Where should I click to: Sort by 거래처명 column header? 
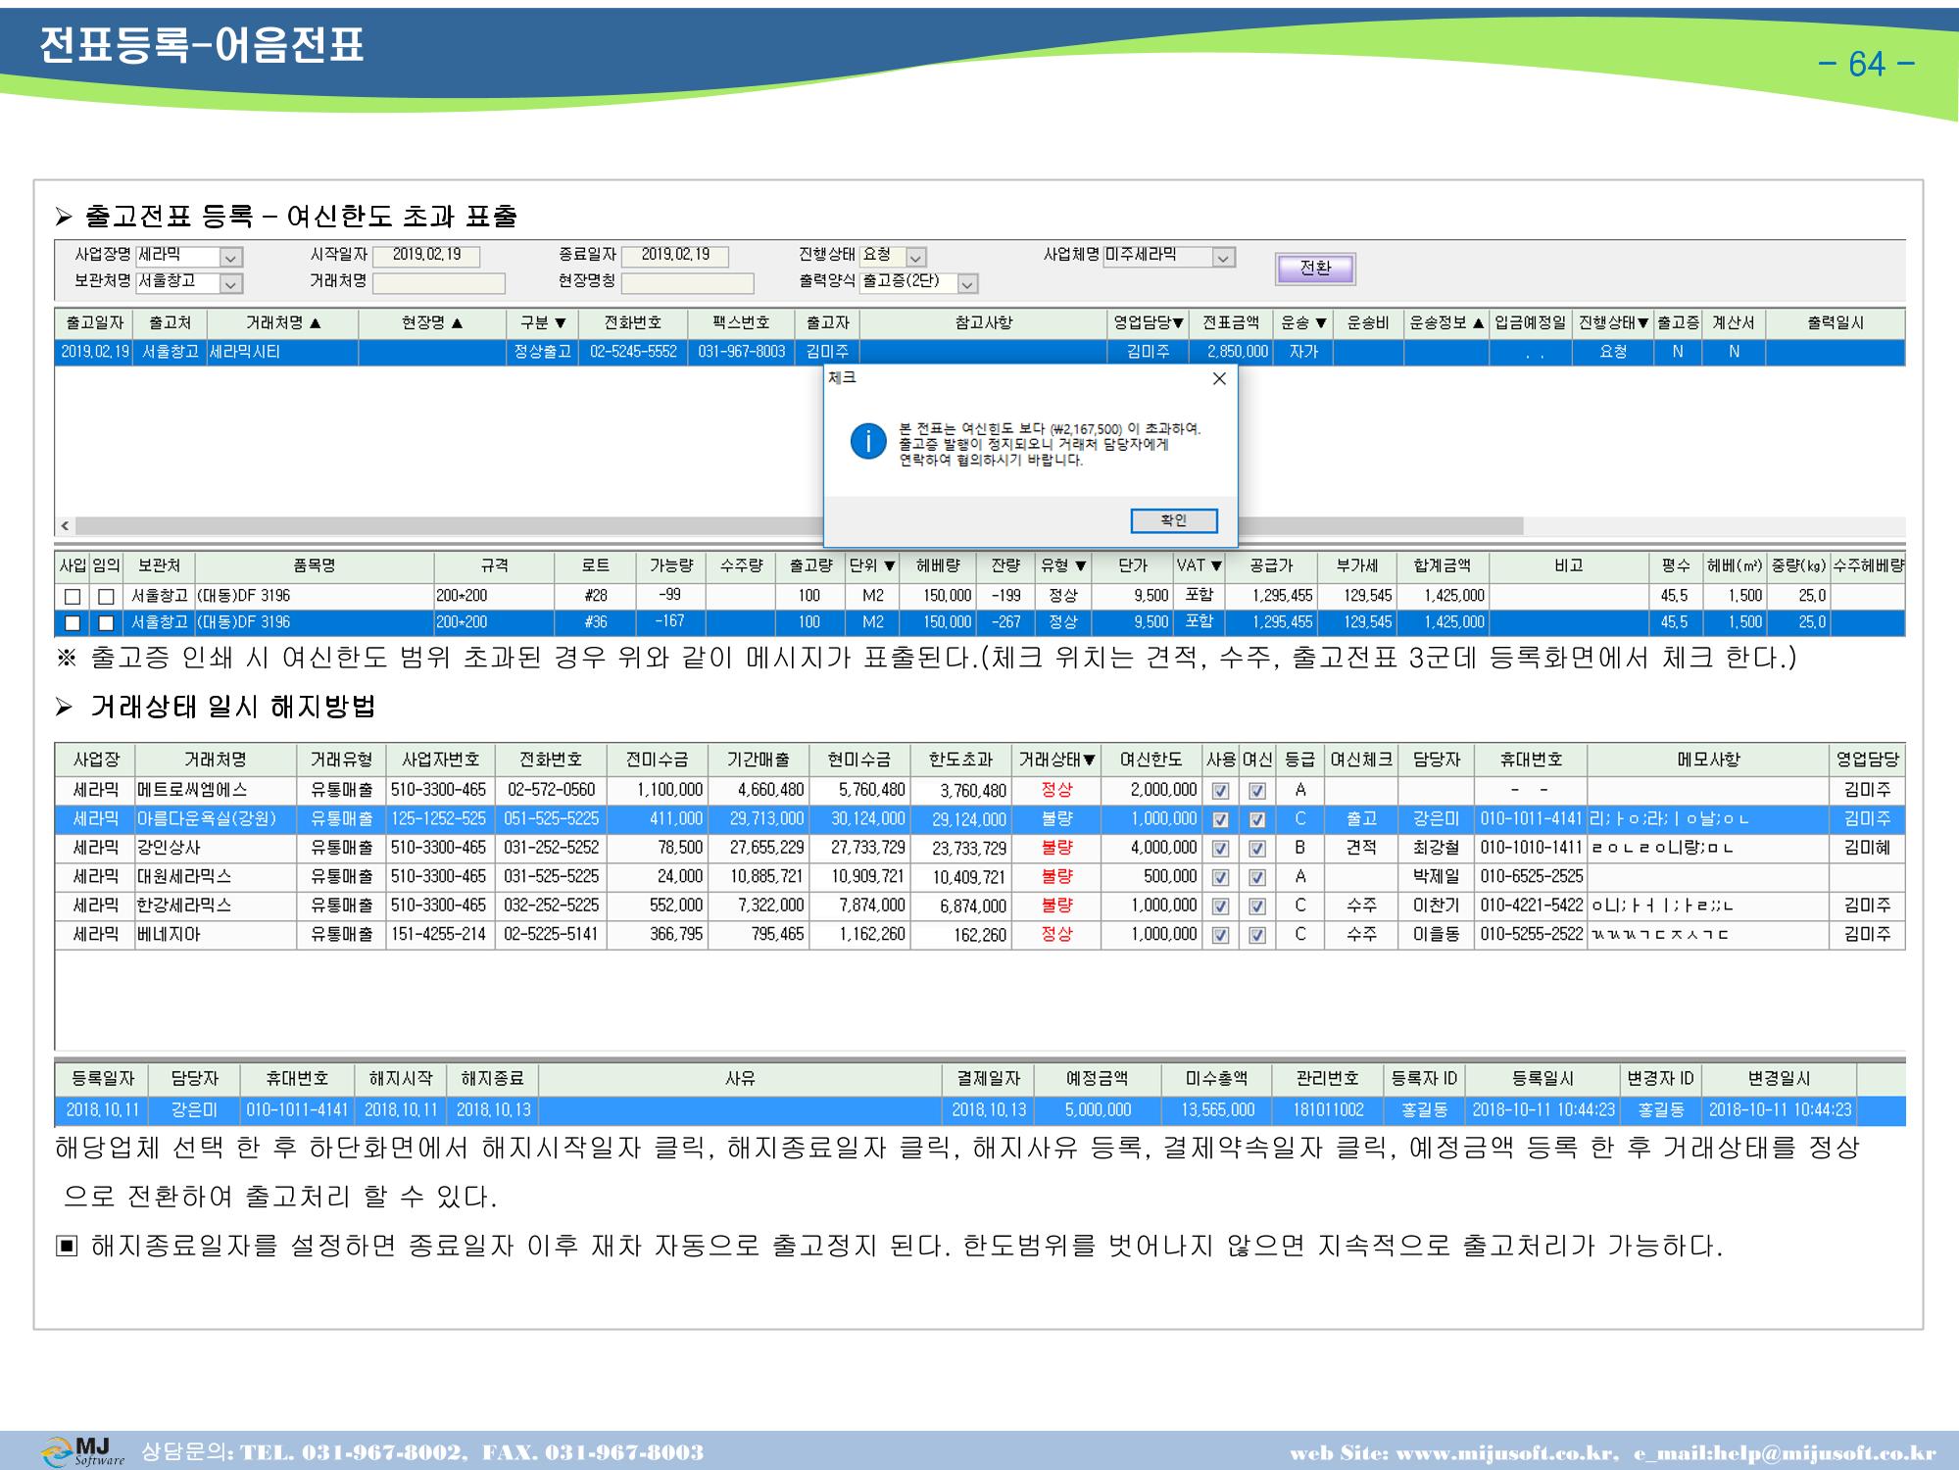[x=282, y=323]
